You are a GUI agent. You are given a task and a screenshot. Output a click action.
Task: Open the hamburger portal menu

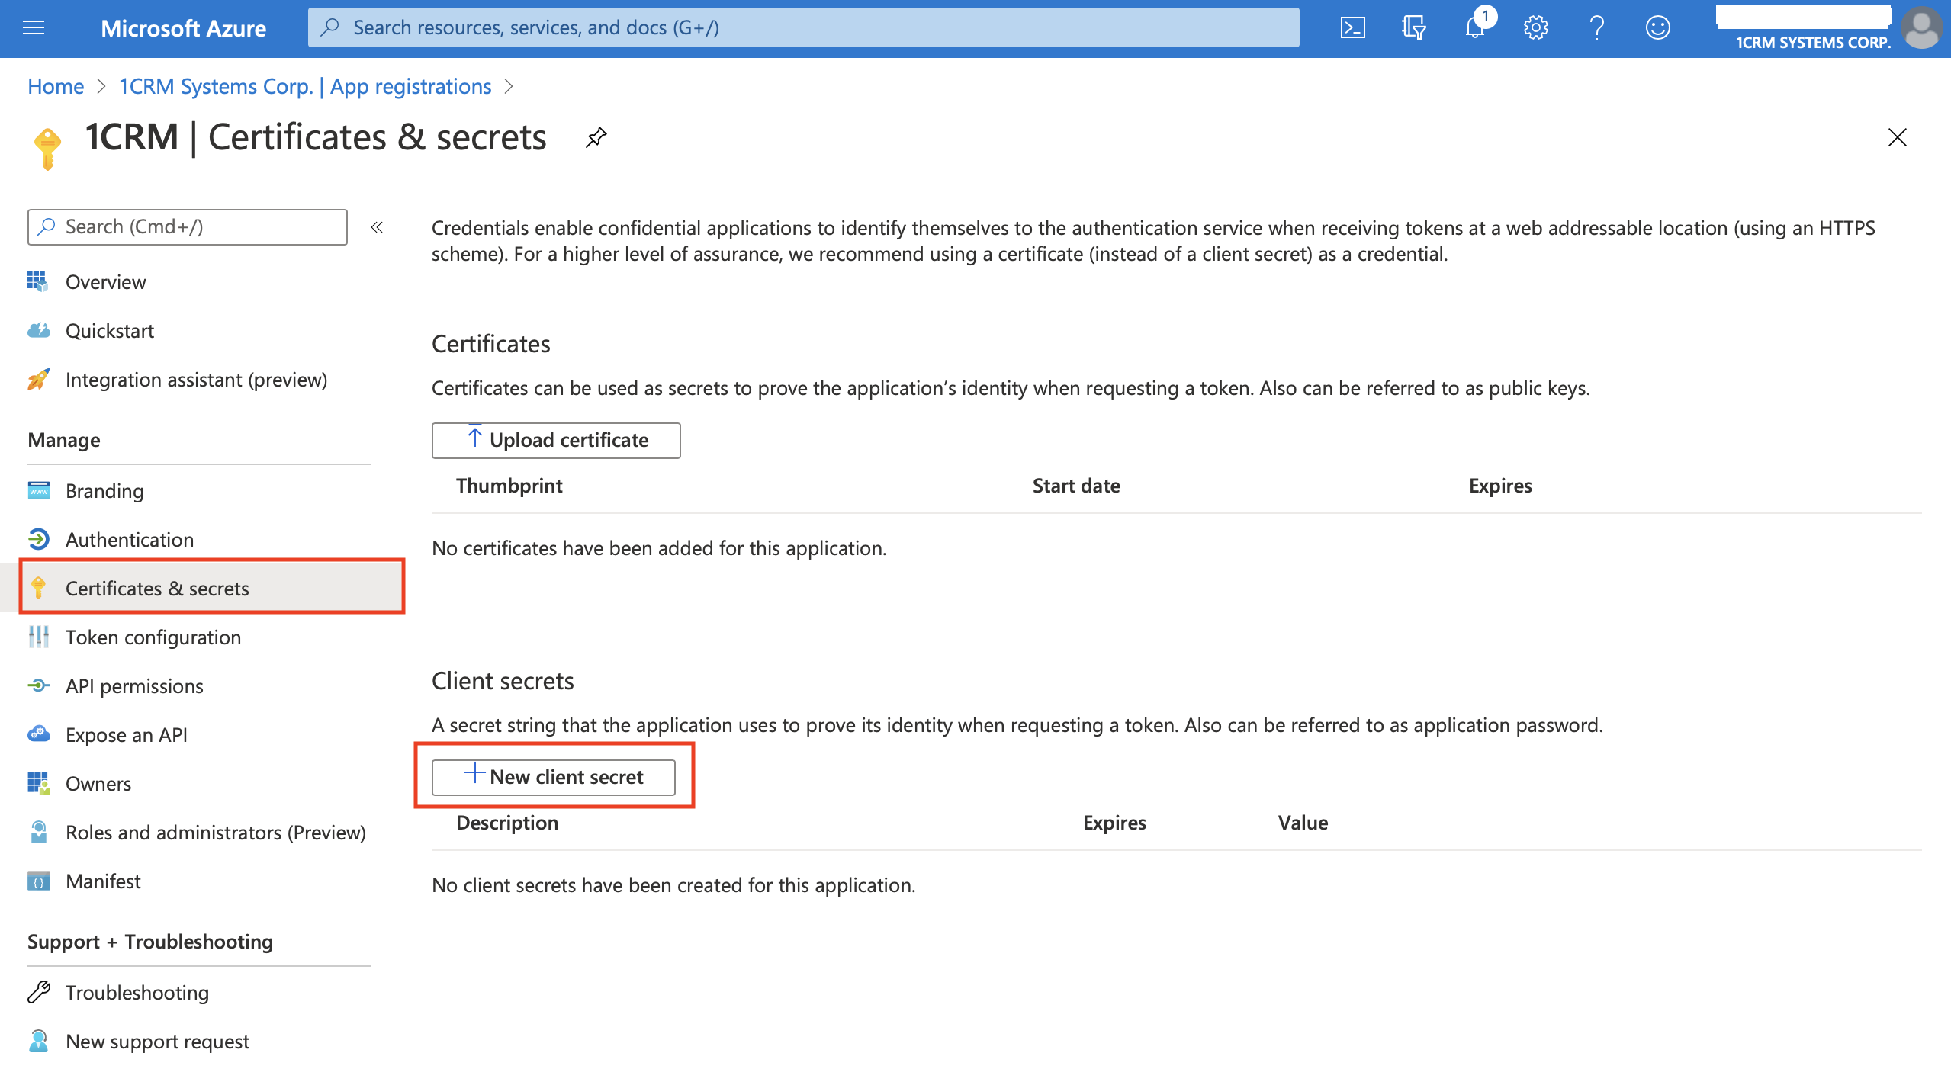pyautogui.click(x=34, y=28)
